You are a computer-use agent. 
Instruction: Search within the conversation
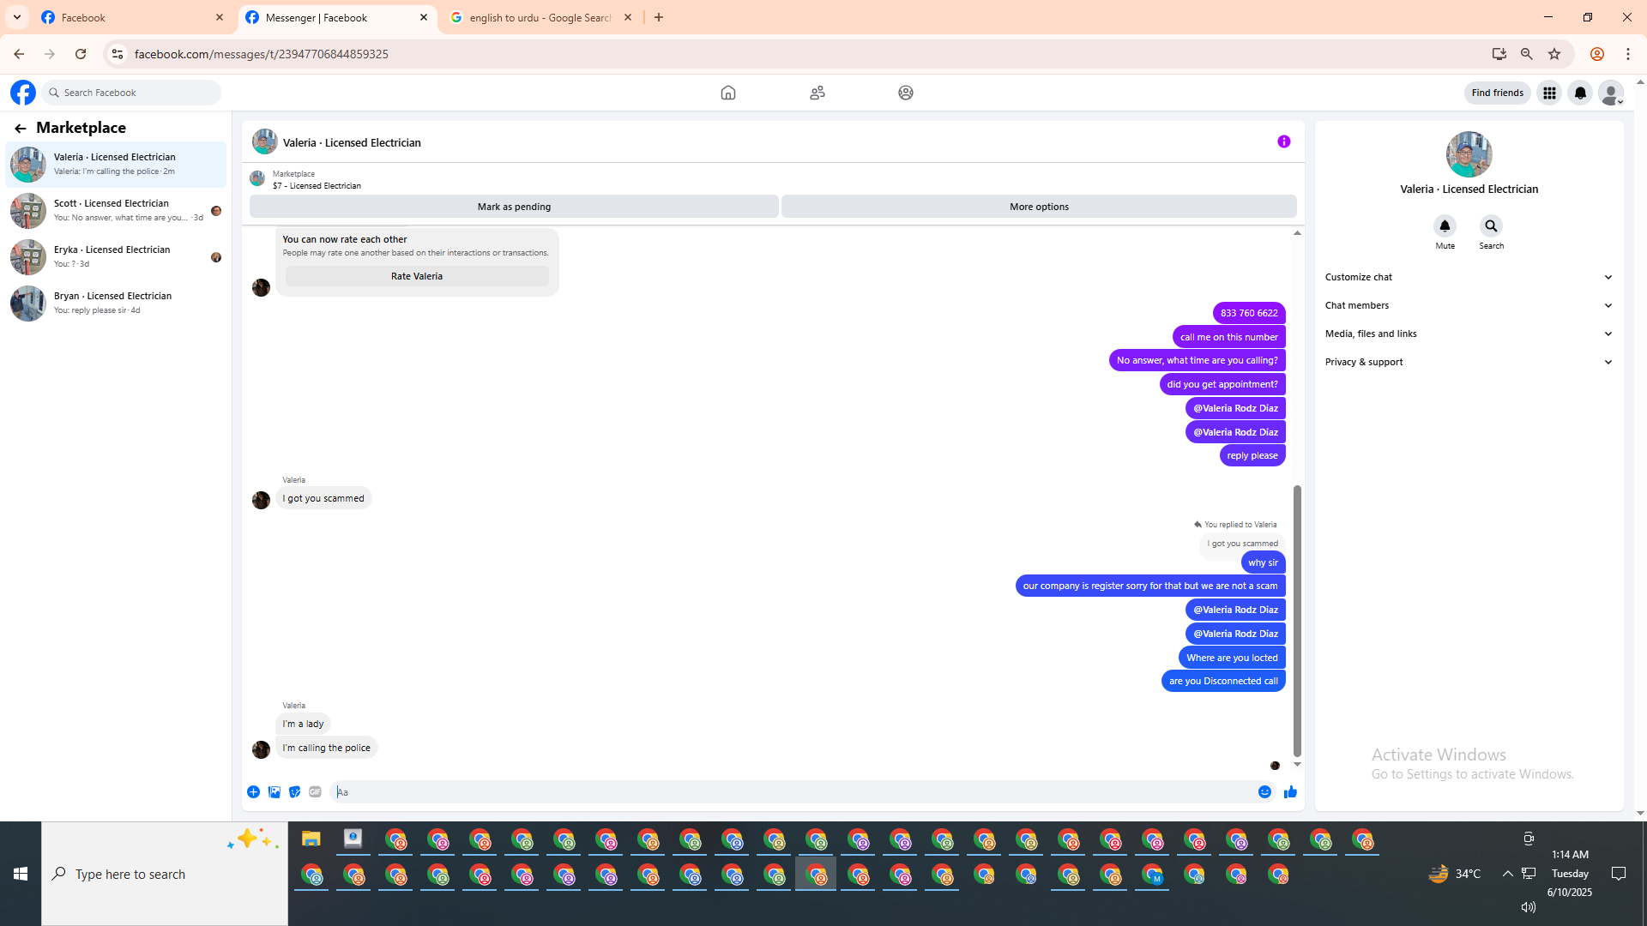coord(1491,226)
